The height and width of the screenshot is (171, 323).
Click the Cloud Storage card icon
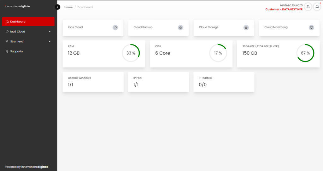(x=246, y=27)
